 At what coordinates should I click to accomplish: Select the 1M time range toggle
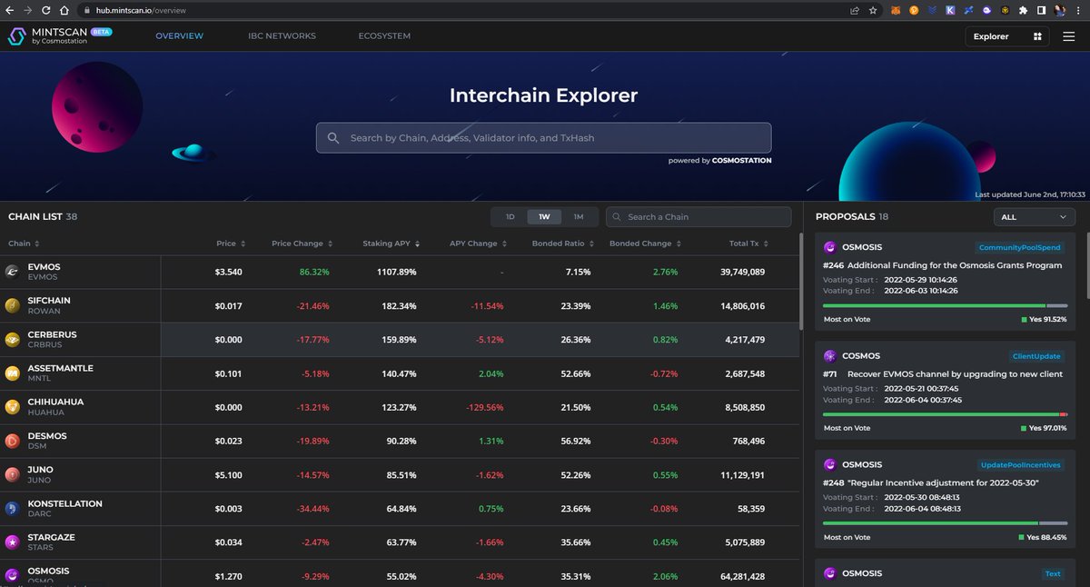(579, 217)
